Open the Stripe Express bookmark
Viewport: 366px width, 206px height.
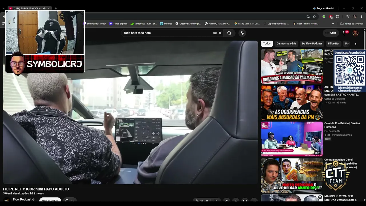[118, 24]
